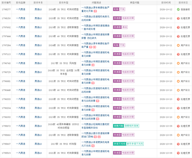Viewport: 192px width, 158px height.
Task: Click 电脑板故障 tag in row 1798150
Action: (x=128, y=18)
